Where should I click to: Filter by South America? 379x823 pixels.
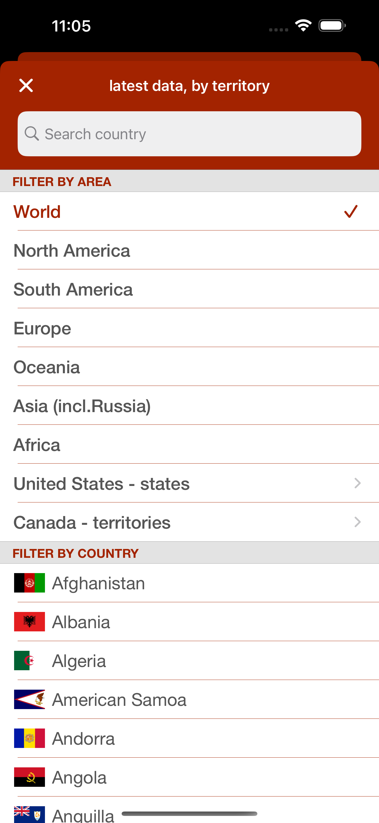point(189,289)
